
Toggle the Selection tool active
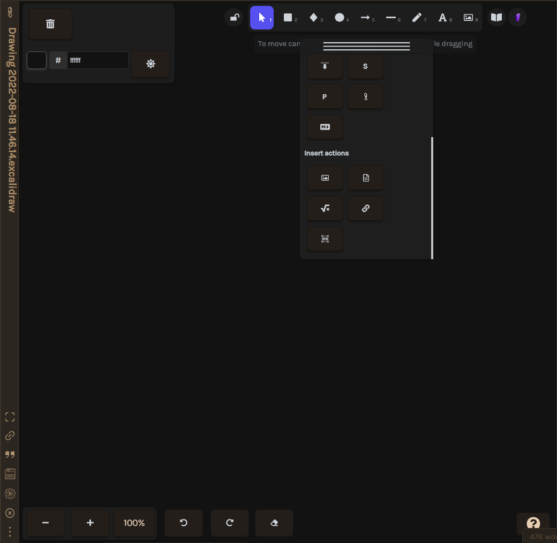pos(262,17)
